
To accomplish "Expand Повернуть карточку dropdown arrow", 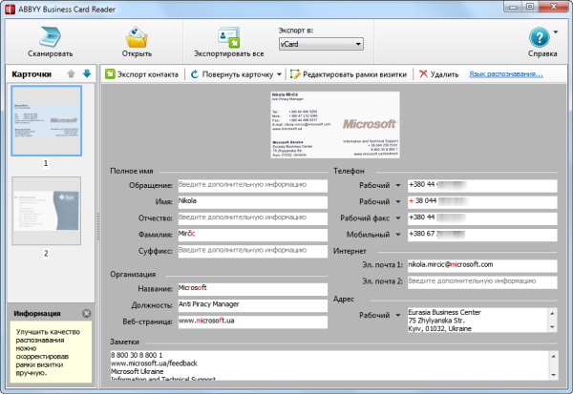I will 279,74.
